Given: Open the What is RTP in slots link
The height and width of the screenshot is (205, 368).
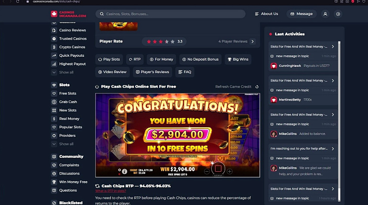Looking at the screenshot, I should [x=110, y=191].
